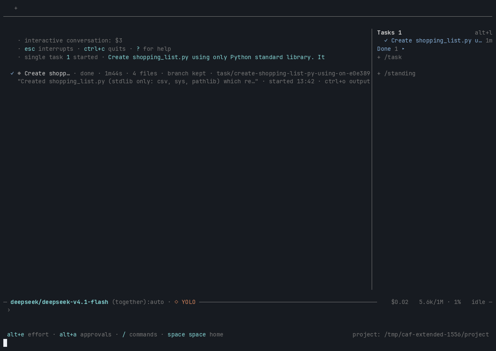The width and height of the screenshot is (496, 351).
Task: Click the 5.6k/1M context usage
Action: 431,302
